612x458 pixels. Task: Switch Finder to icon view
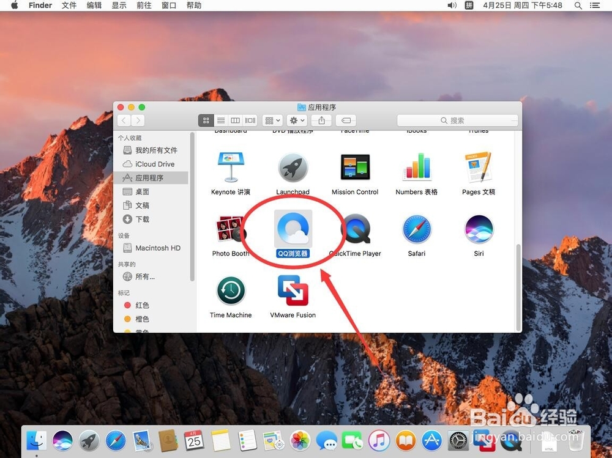[206, 120]
